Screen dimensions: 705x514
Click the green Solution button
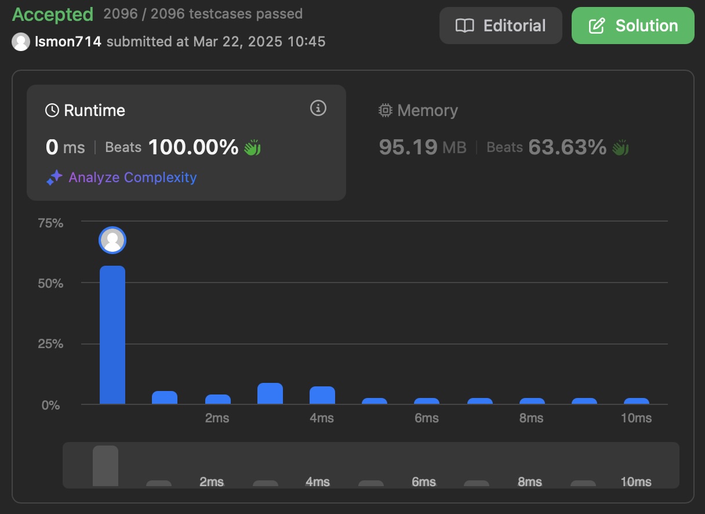pos(633,26)
